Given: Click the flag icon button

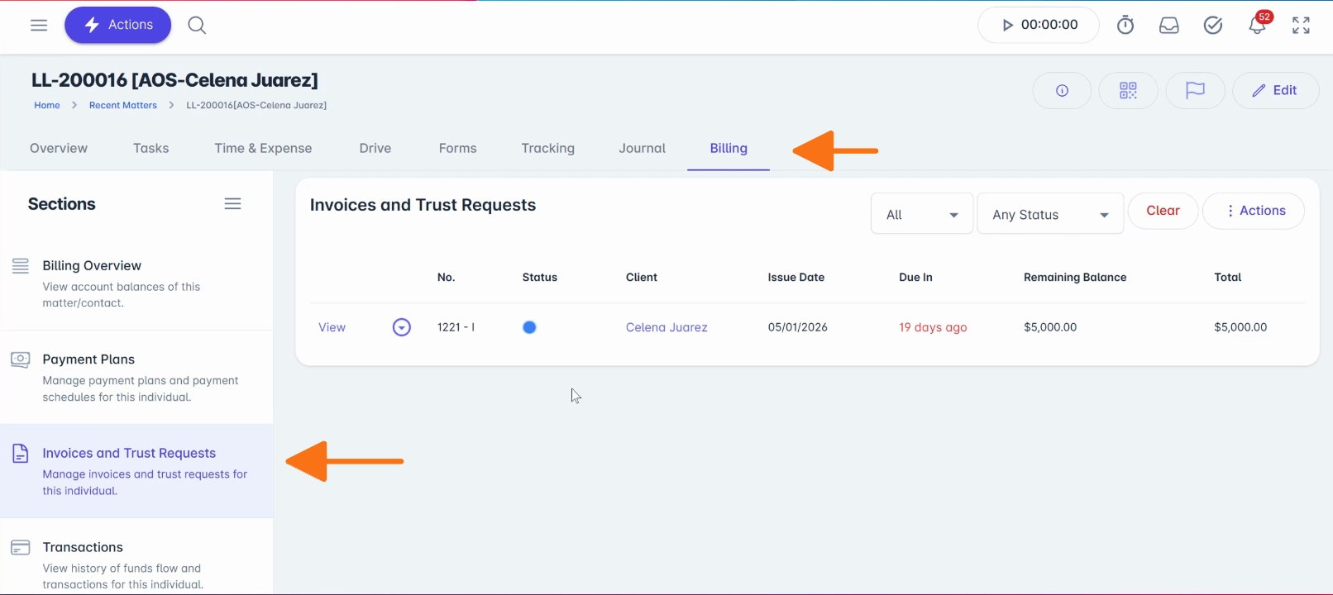Looking at the screenshot, I should click(1195, 91).
